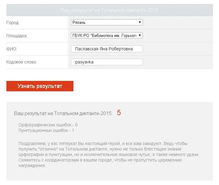Click the sentence Свяжитесь с координаторами в вашем городе
The width and height of the screenshot is (219, 185).
65,160
